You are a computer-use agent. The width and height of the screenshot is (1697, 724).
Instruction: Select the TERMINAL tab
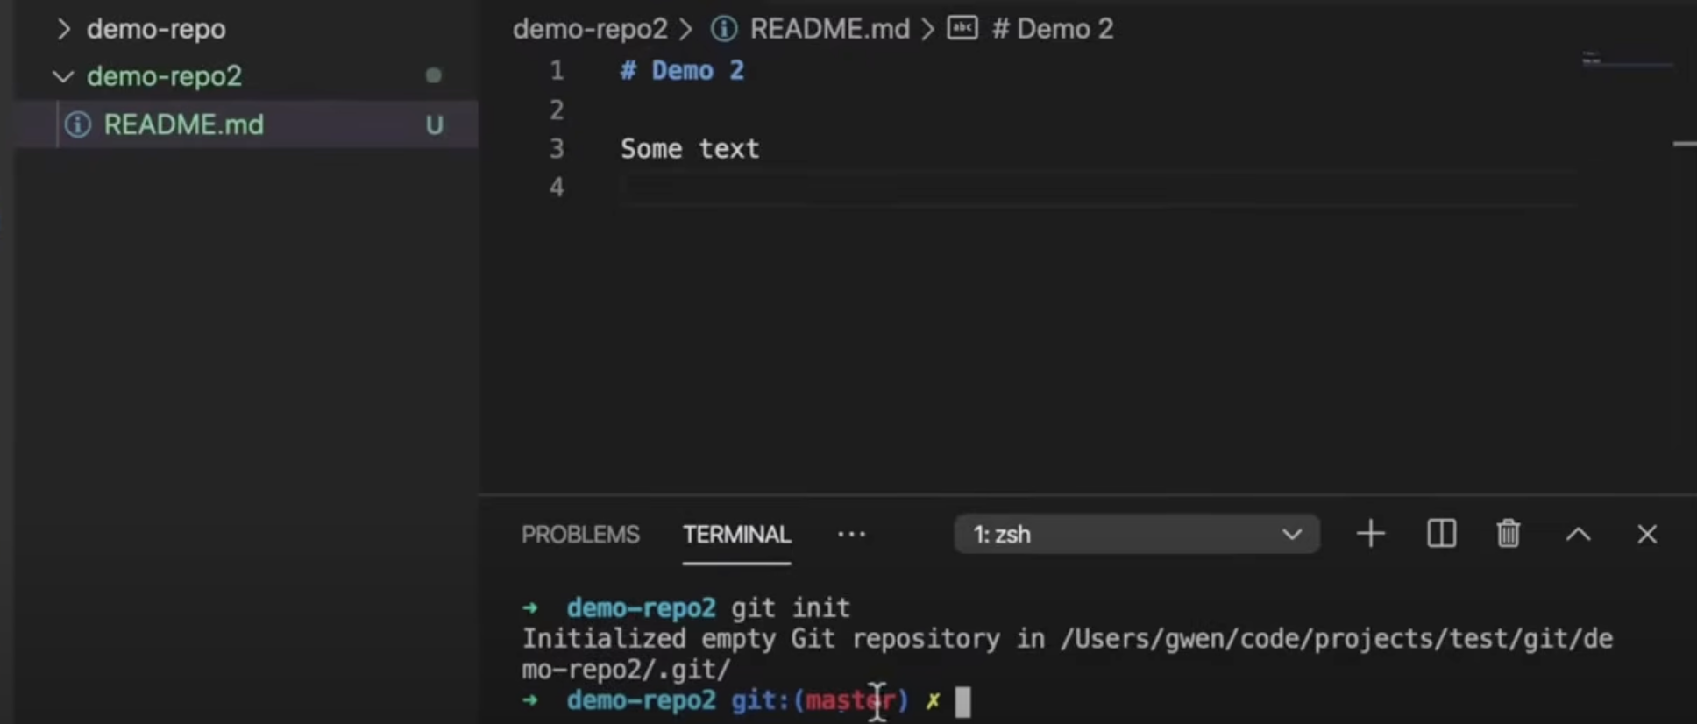736,534
